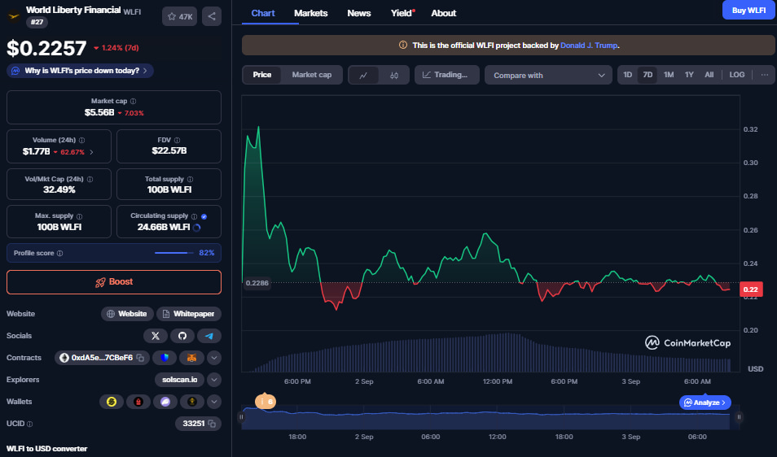Click the rank #27 badge
777x457 pixels.
[x=37, y=22]
